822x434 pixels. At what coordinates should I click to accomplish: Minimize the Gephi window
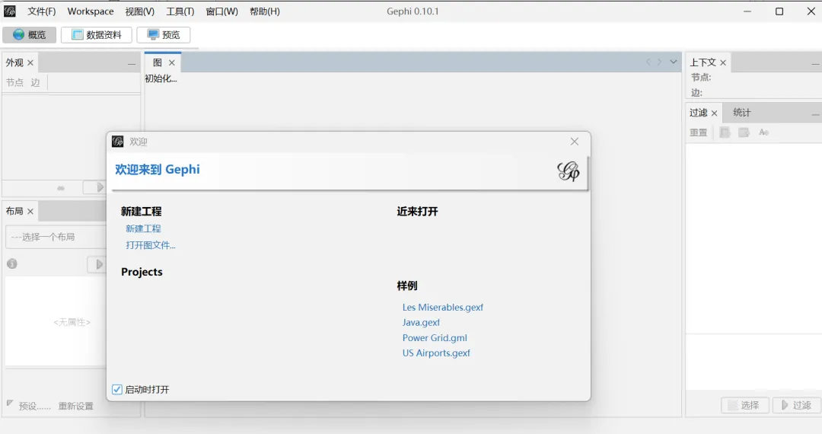tap(747, 11)
